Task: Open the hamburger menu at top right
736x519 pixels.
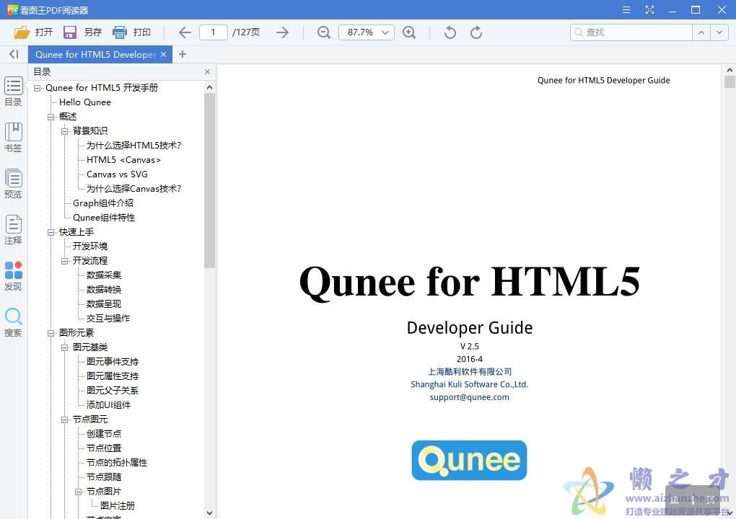Action: click(x=625, y=10)
